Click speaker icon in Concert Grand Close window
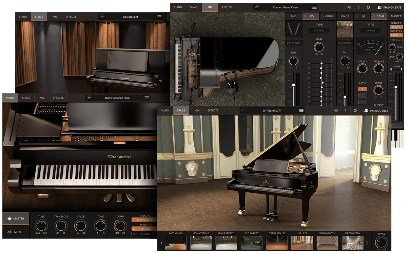This screenshot has height=254, width=407. click(x=349, y=7)
